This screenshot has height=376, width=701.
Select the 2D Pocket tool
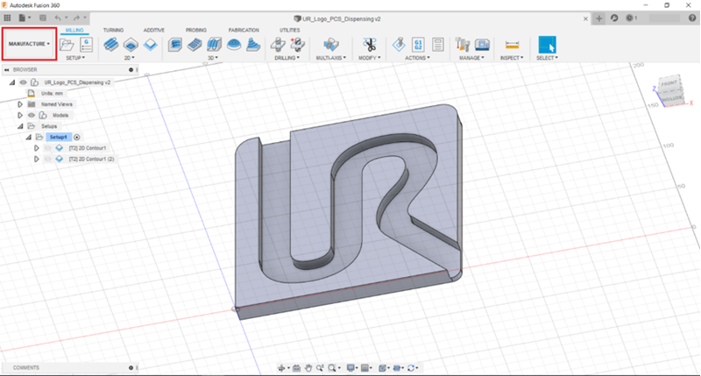(x=131, y=45)
